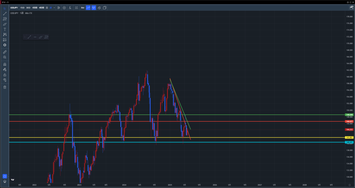Screen dimensions: 355x188
Task: Select the cursor pointer tool
Action: tap(5, 8)
